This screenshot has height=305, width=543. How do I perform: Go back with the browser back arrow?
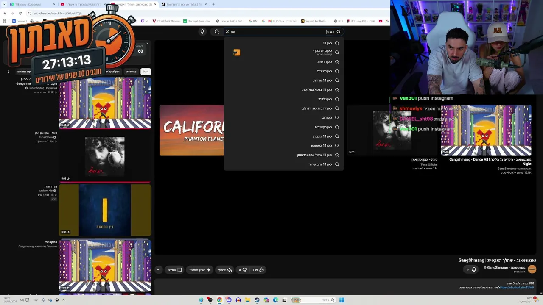(5, 13)
